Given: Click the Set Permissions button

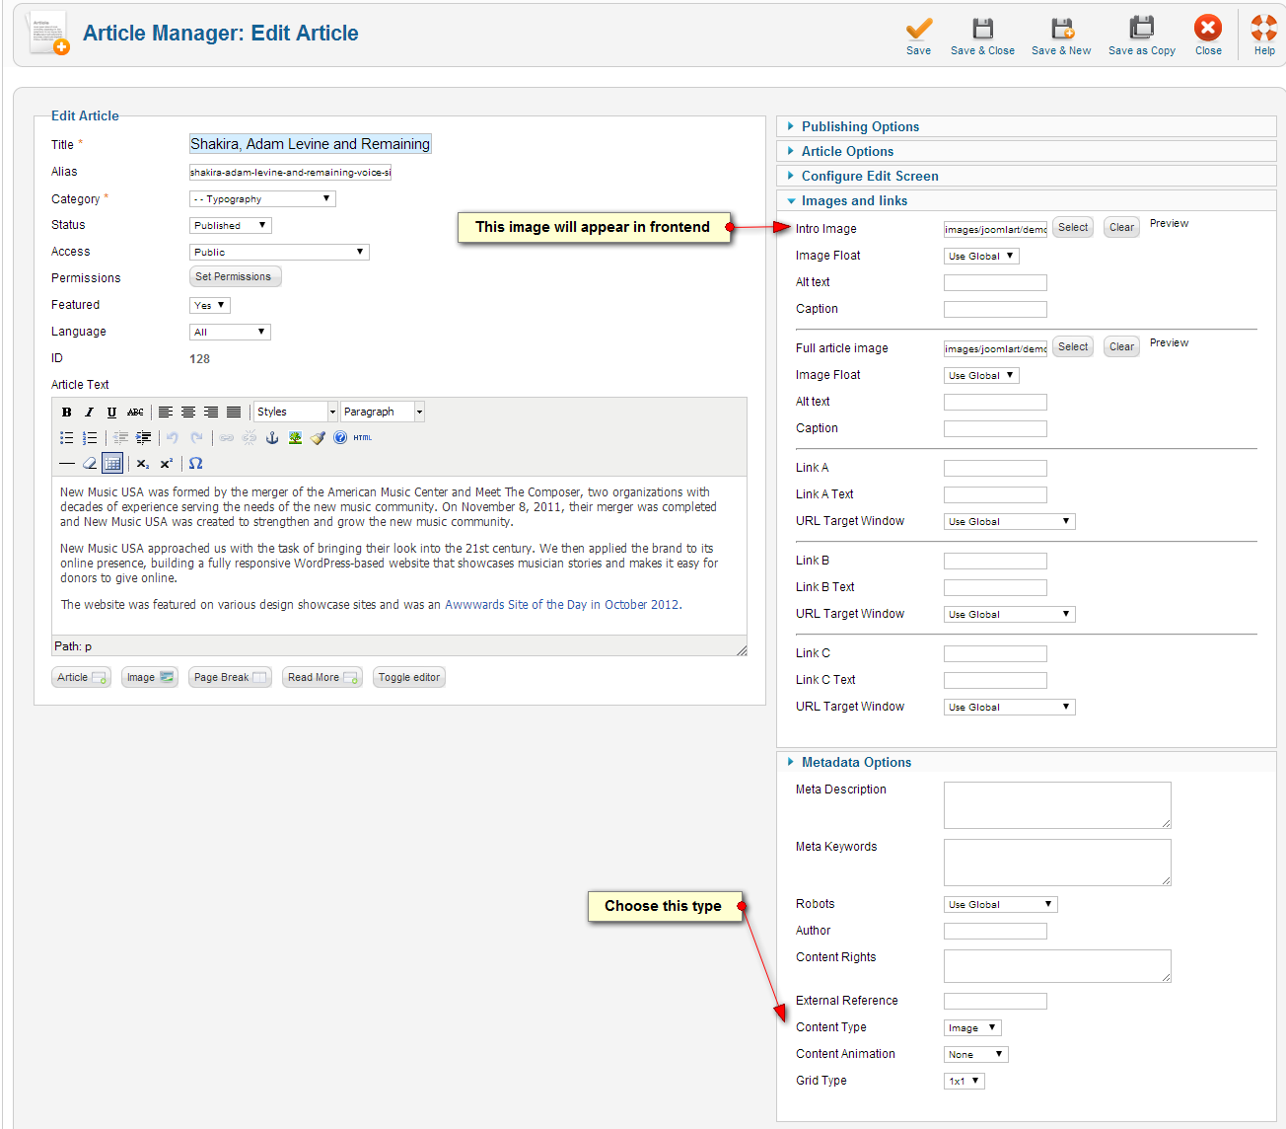Looking at the screenshot, I should [235, 277].
